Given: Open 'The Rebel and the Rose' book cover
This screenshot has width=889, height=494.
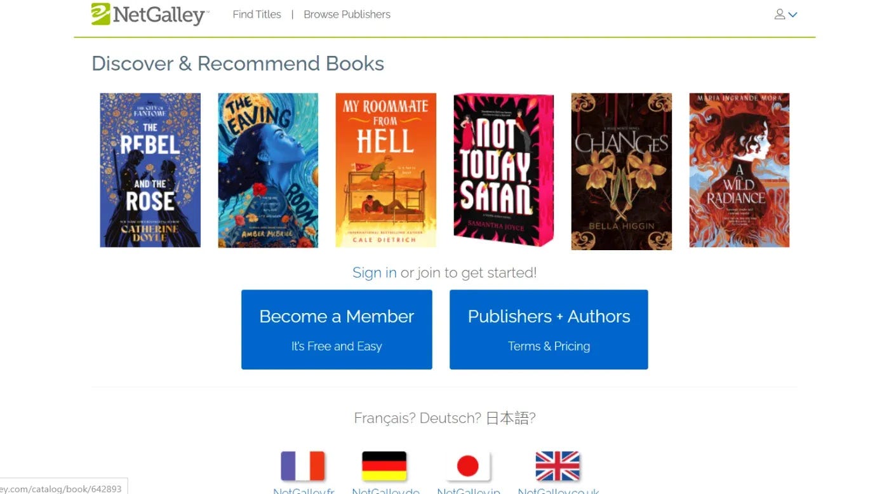Looking at the screenshot, I should pyautogui.click(x=150, y=170).
